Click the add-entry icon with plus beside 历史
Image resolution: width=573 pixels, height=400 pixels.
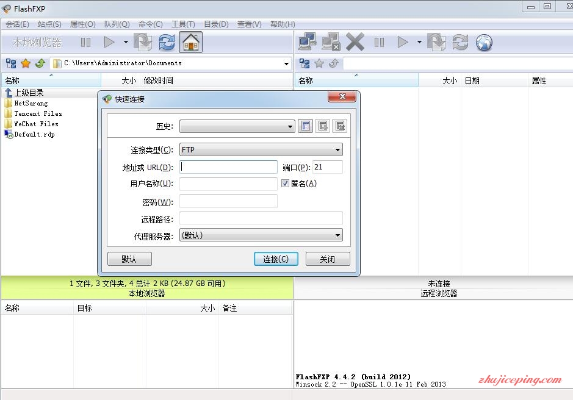(323, 126)
